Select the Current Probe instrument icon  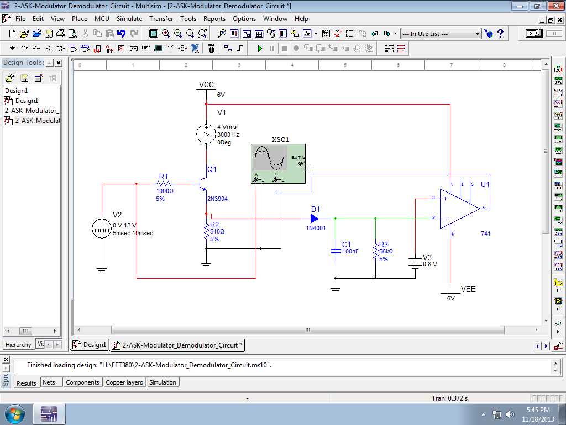tap(558, 346)
